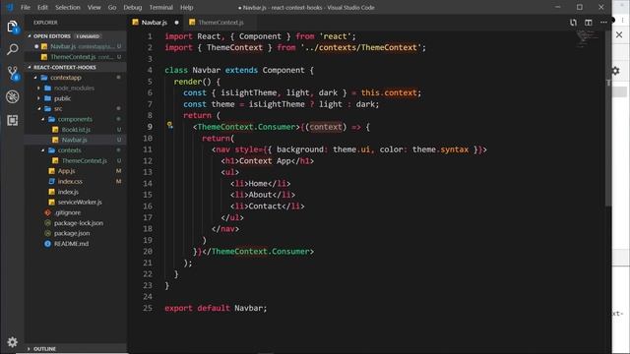Image resolution: width=630 pixels, height=354 pixels.
Task: Open index.js file
Action: tap(76, 192)
